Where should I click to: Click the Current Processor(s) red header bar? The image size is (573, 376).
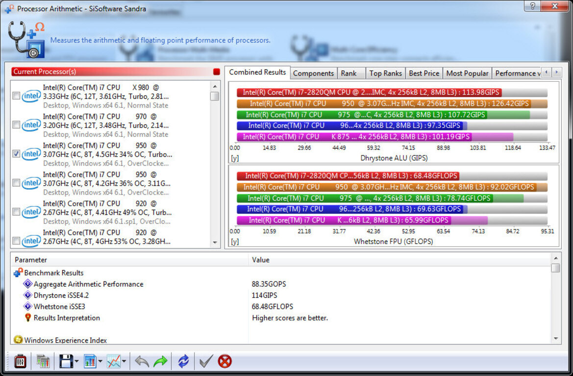pos(111,72)
